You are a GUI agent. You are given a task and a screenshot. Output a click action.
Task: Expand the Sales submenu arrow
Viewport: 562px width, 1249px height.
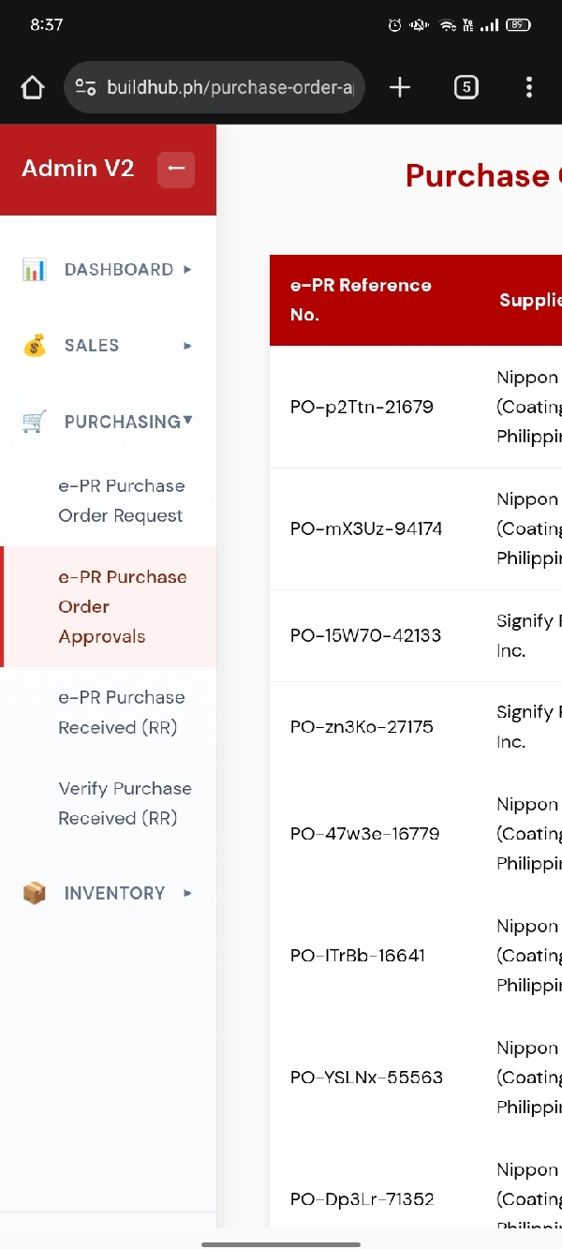tap(187, 346)
